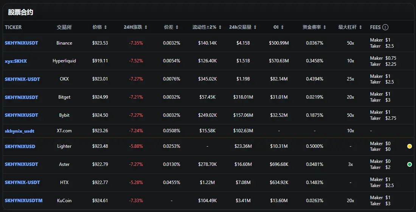Open OKX SKHYNIX-USDT ticker link
Viewport: 416px width, 212px height.
(22, 79)
